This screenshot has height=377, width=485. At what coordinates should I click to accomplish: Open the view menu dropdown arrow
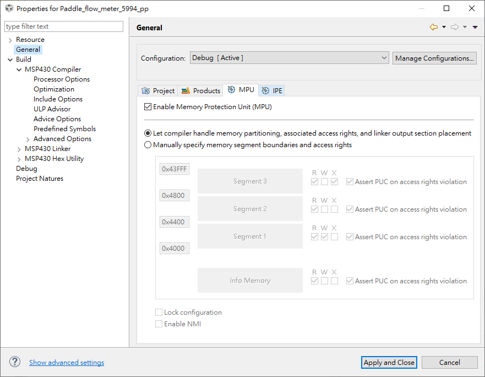tap(475, 27)
